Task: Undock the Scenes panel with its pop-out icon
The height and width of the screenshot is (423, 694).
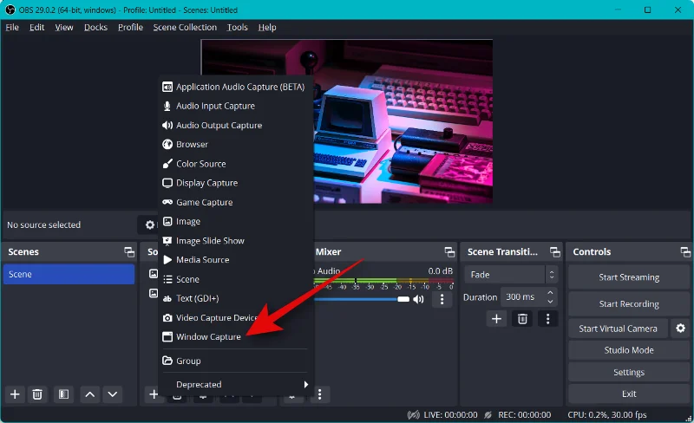Action: [x=129, y=251]
